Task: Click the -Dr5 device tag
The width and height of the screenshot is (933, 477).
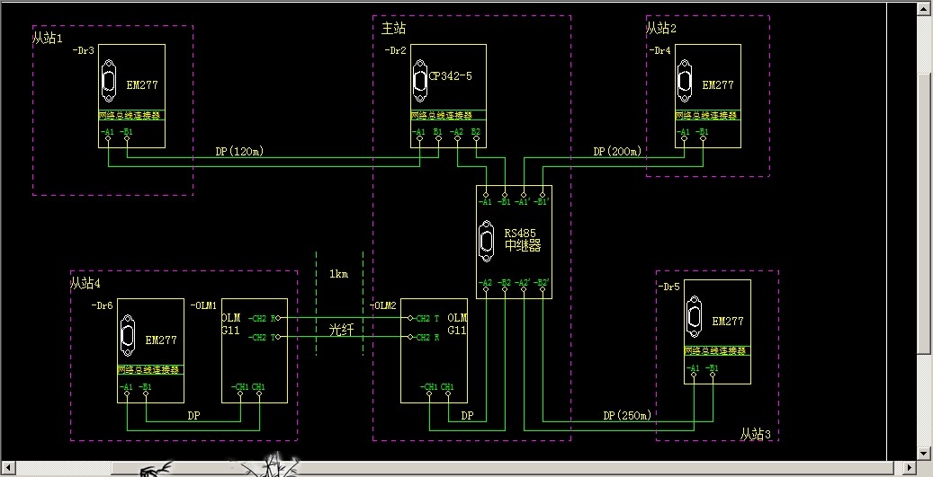Action: (668, 287)
